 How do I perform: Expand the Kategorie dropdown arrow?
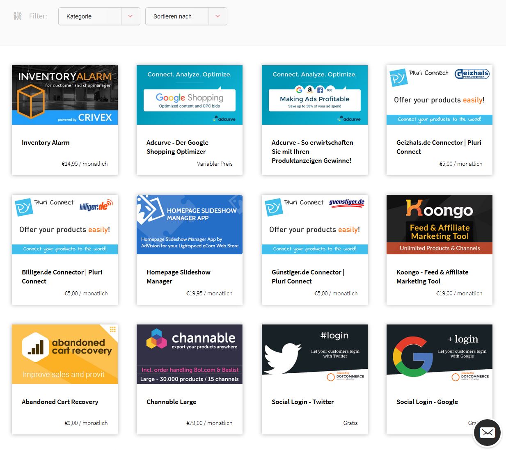point(131,16)
